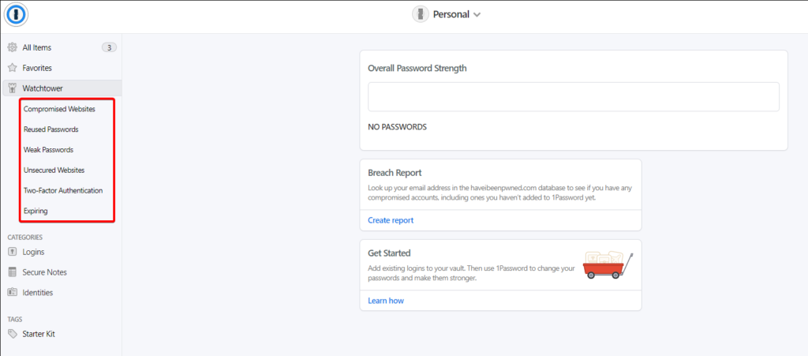Click the Logins category icon
Screen dimensions: 808x356
[12, 252]
